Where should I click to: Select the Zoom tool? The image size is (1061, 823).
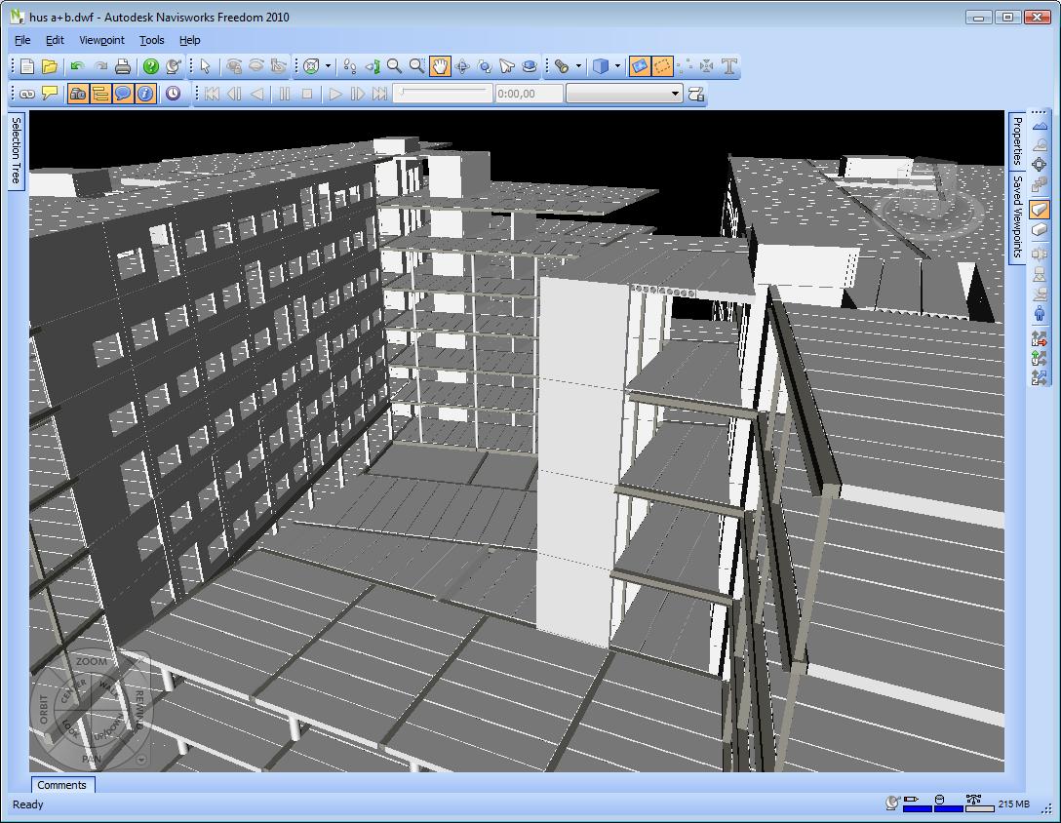393,66
